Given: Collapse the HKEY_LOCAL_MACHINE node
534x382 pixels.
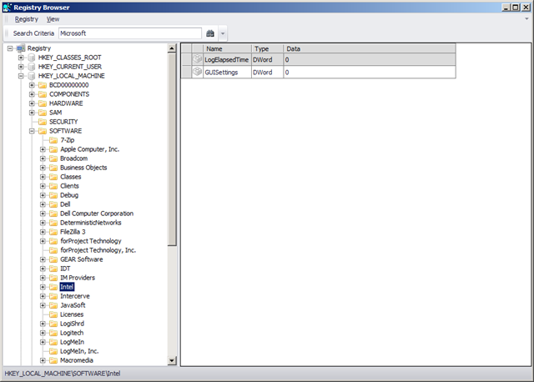Looking at the screenshot, I should (21, 76).
